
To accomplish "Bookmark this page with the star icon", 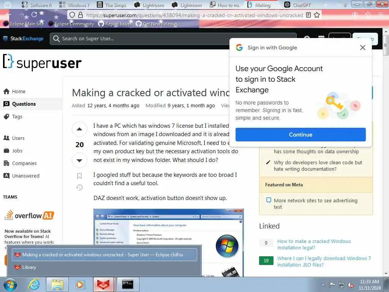I will click(x=317, y=15).
